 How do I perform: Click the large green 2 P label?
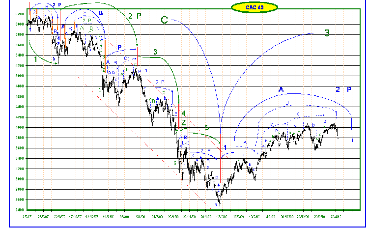(x=135, y=16)
